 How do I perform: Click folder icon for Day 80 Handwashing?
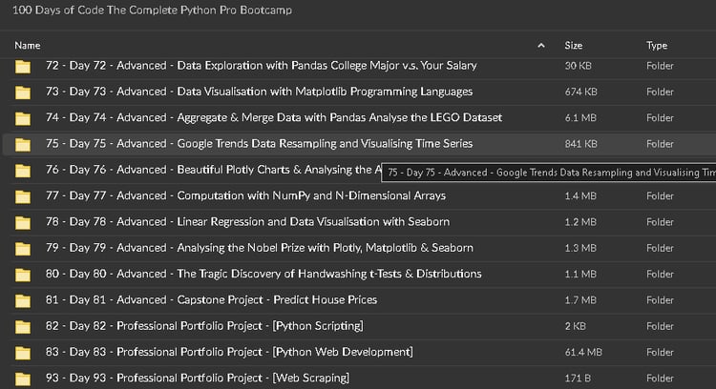pyautogui.click(x=23, y=274)
